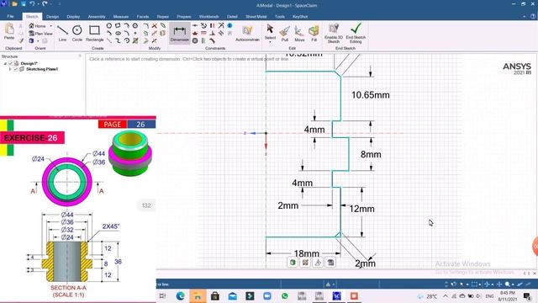Toggle Sketching Plane1 visibility checkbox
538x303 pixels.
pos(16,69)
